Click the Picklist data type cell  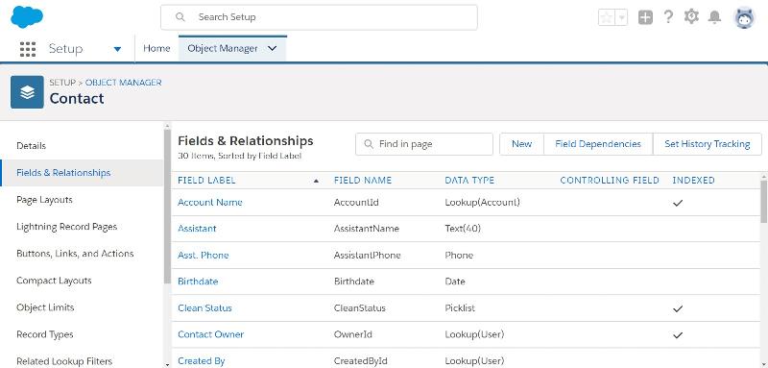460,307
